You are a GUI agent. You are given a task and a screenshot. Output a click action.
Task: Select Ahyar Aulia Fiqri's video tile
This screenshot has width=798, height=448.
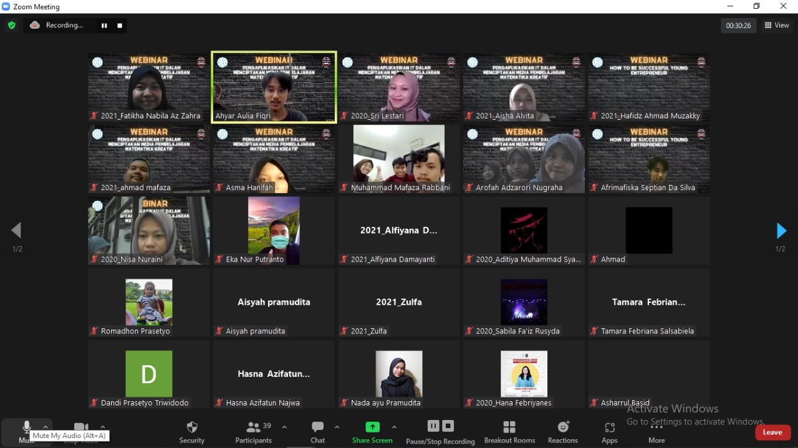(x=274, y=87)
